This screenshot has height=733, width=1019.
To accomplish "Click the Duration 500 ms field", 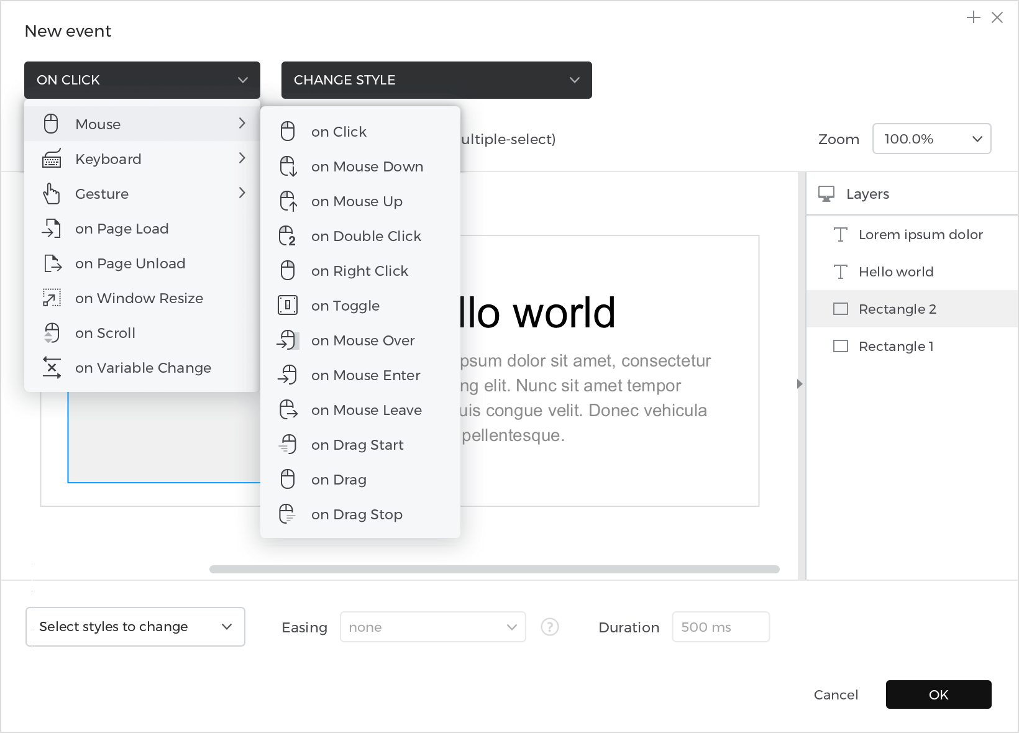I will pos(721,627).
